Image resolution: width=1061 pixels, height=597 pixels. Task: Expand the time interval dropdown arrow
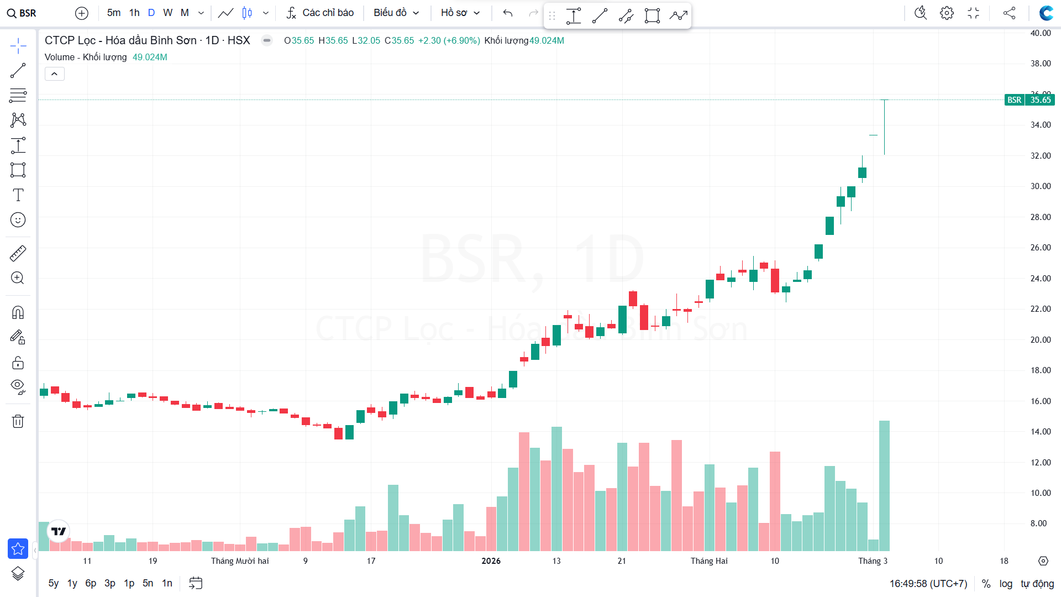click(x=201, y=13)
